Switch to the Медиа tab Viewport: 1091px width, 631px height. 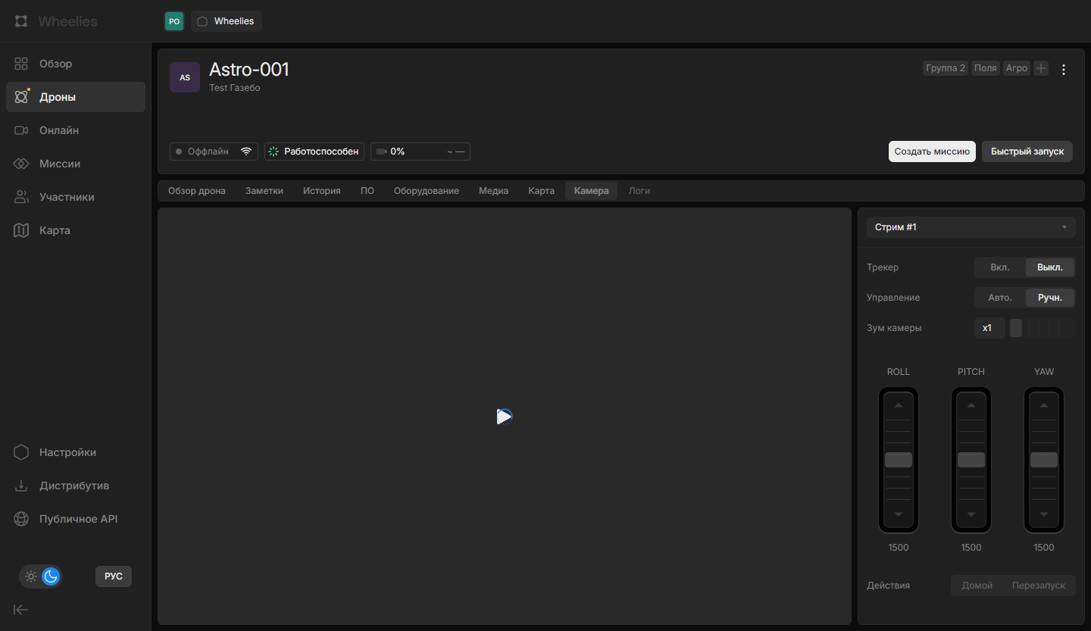(493, 191)
